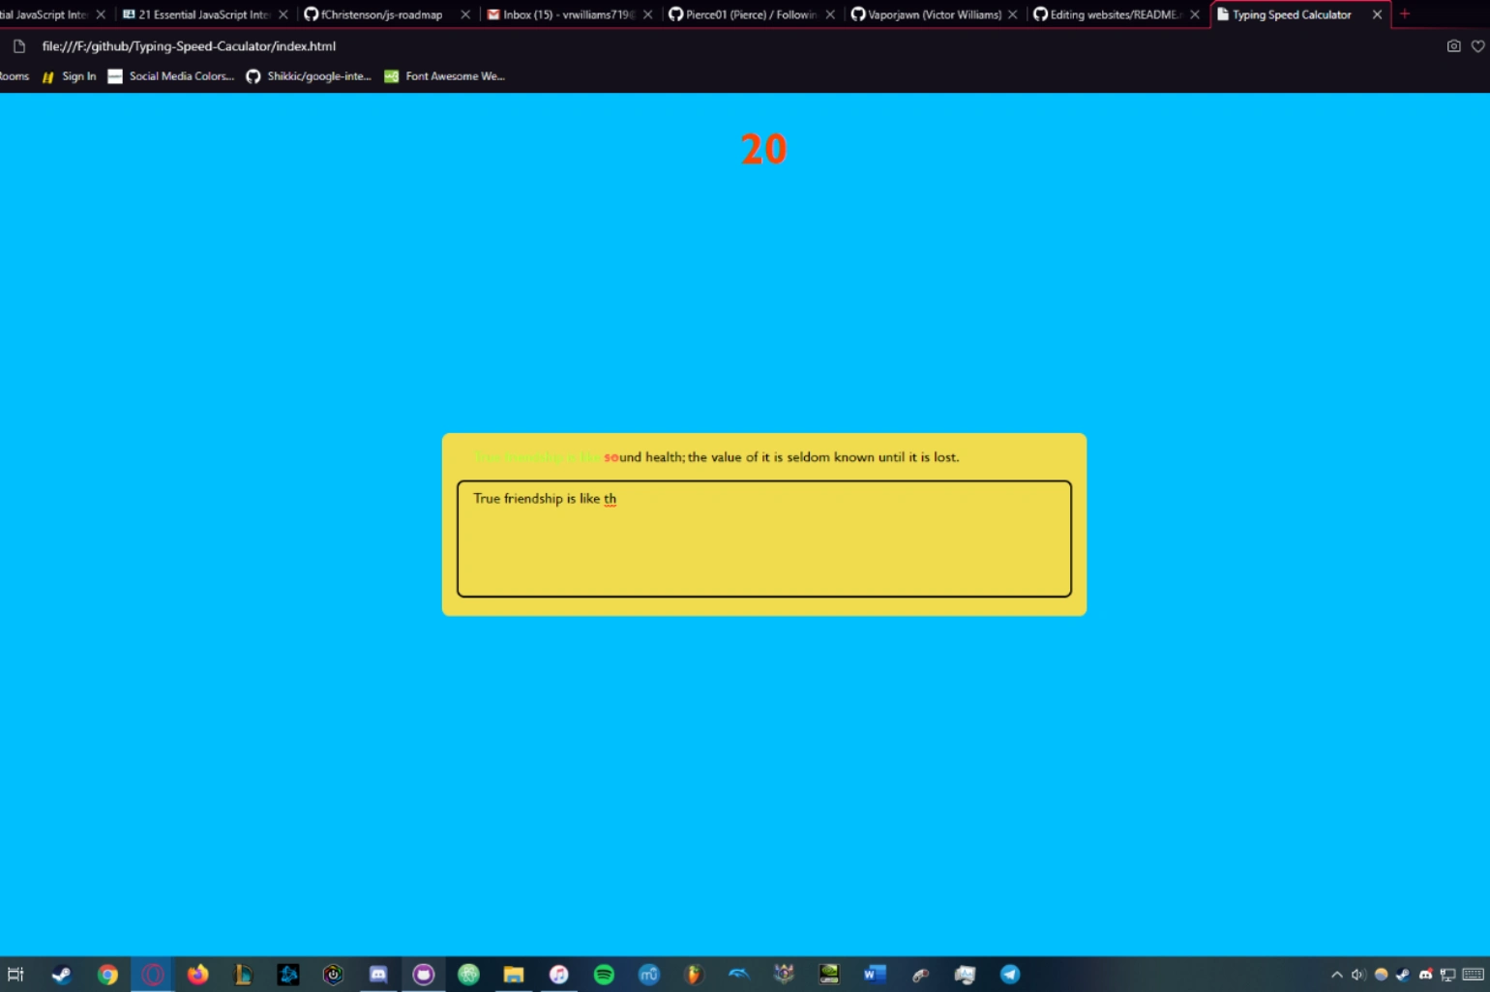This screenshot has width=1490, height=992.
Task: Click the Opera GX taskbar icon
Action: click(x=153, y=975)
